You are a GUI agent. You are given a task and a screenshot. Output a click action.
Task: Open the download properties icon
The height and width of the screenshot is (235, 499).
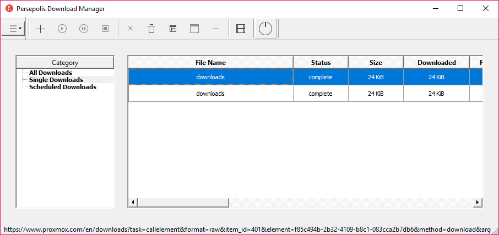173,29
